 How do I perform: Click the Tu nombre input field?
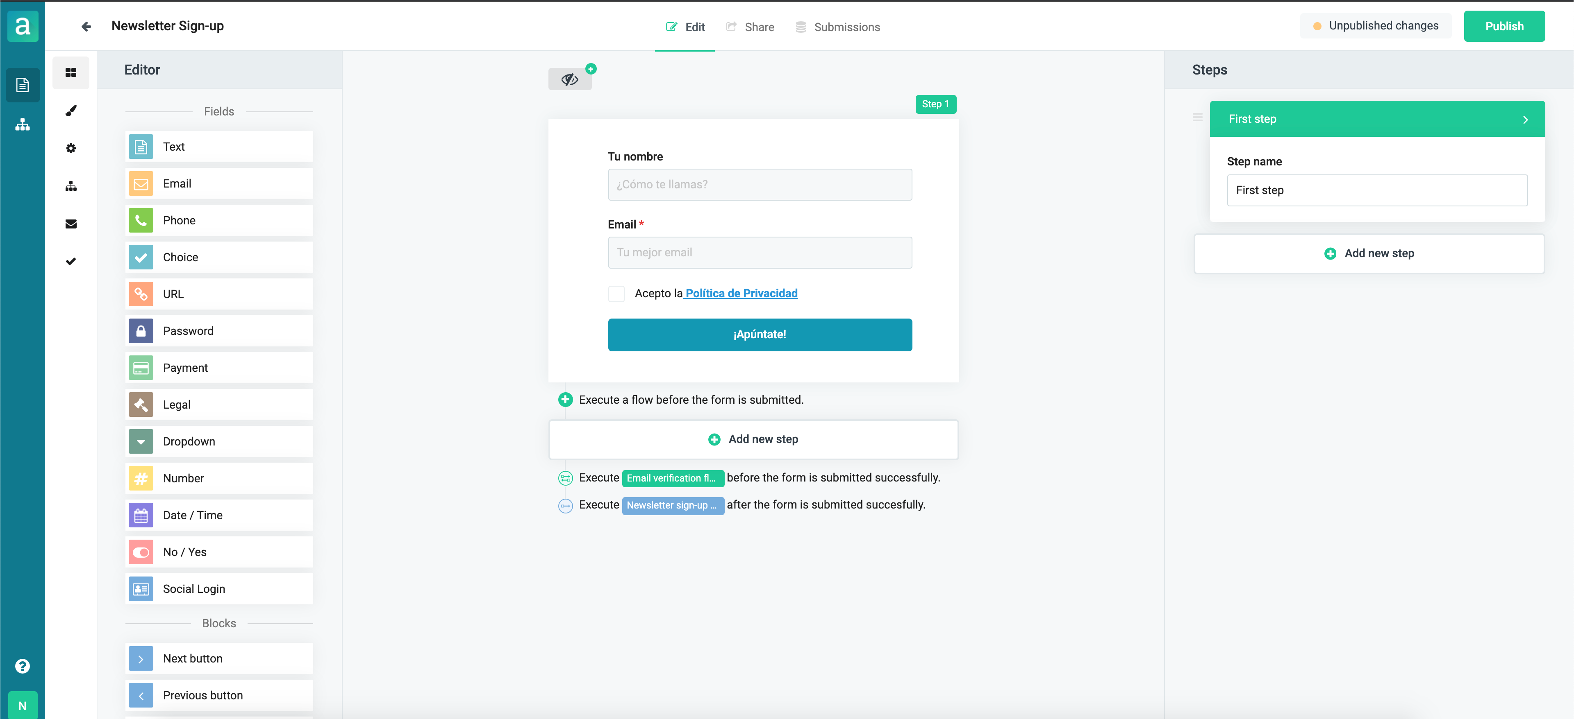760,184
